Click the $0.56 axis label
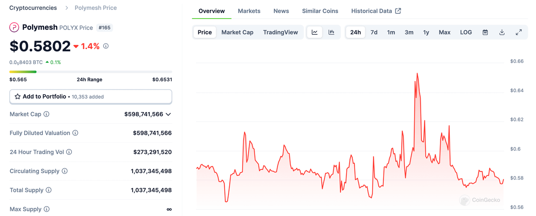536x216 pixels. coord(517,208)
